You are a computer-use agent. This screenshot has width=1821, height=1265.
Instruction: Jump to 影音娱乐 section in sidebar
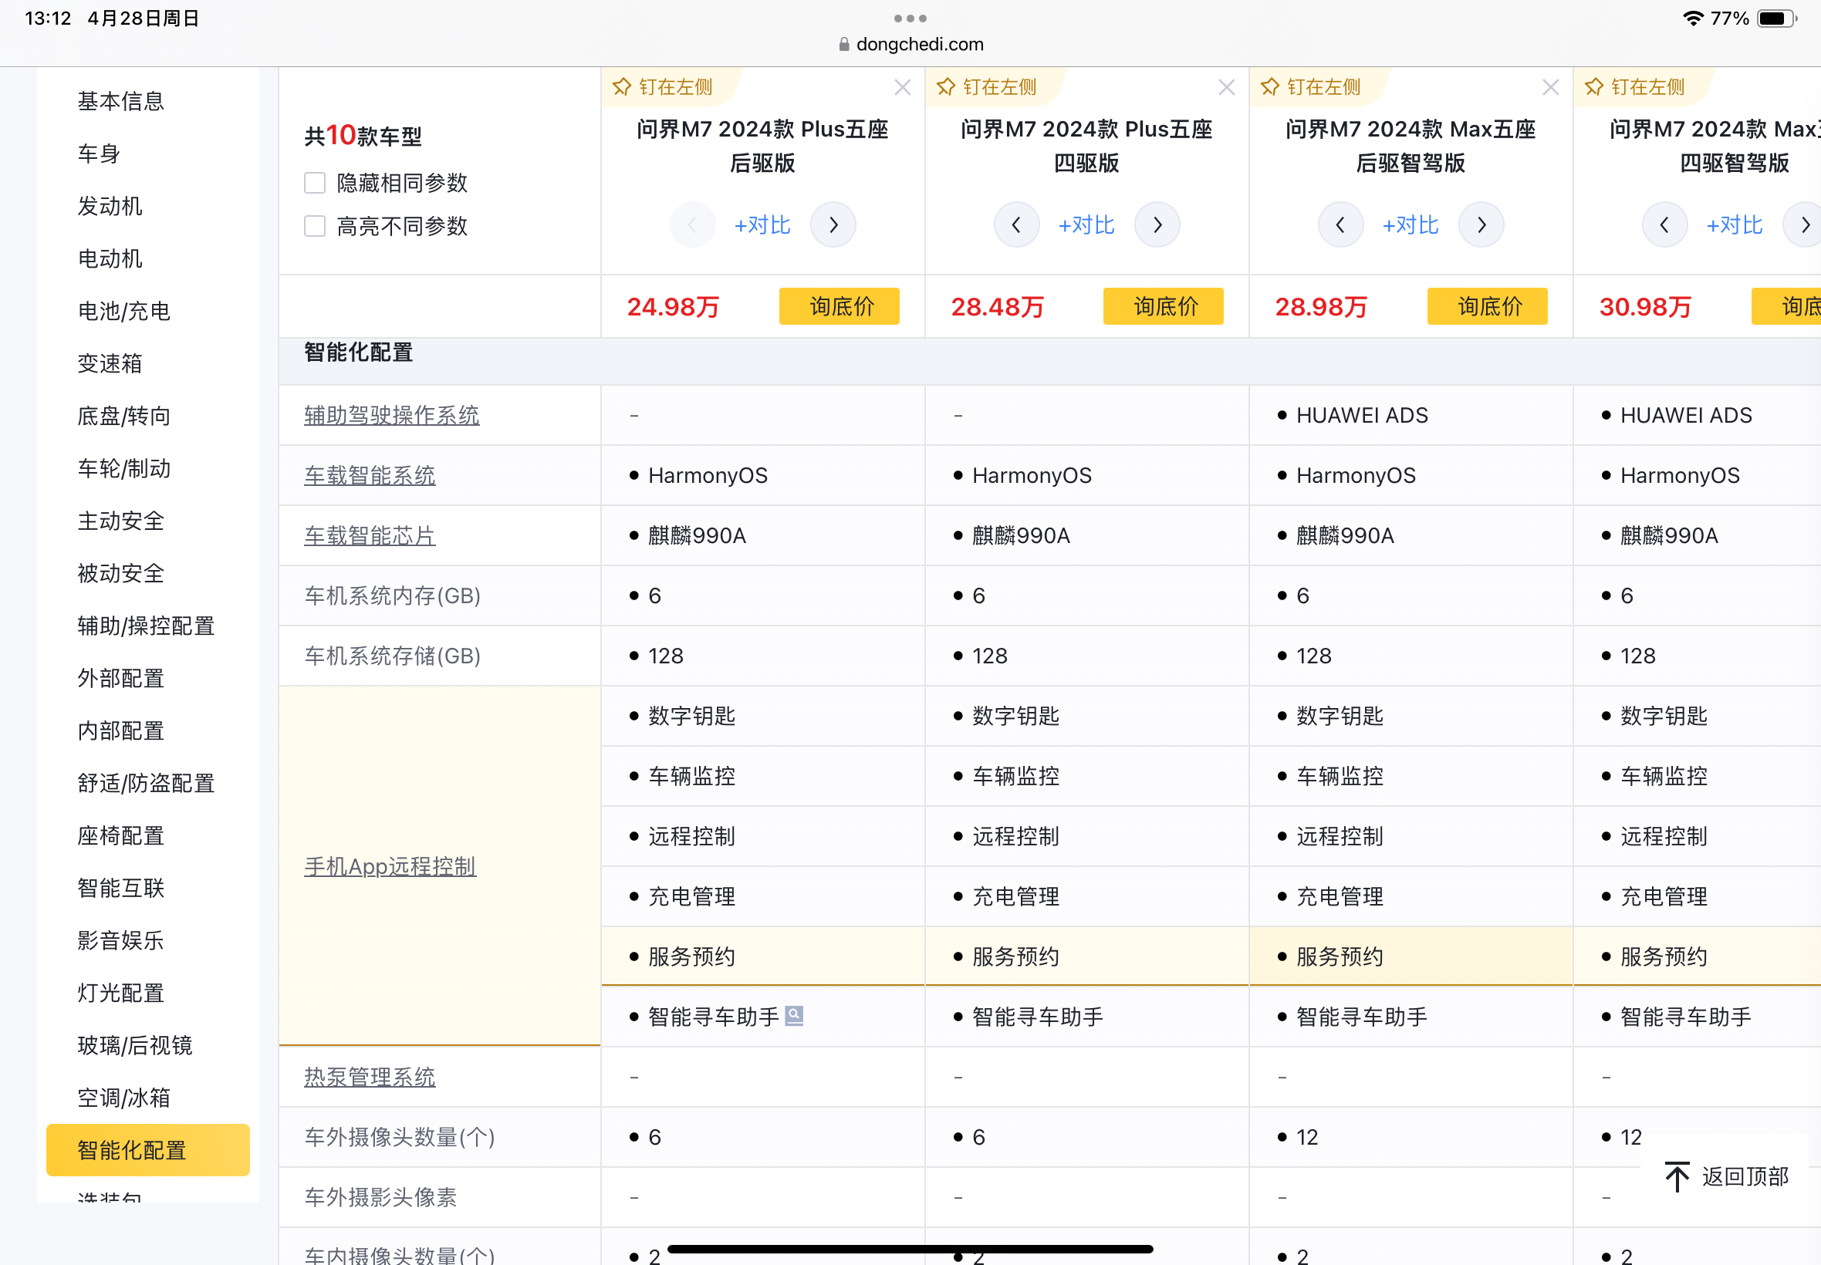[x=120, y=941]
